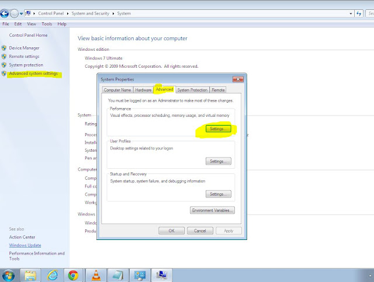
Task: Click the Startup and Recovery Settings button
Action: (x=218, y=194)
